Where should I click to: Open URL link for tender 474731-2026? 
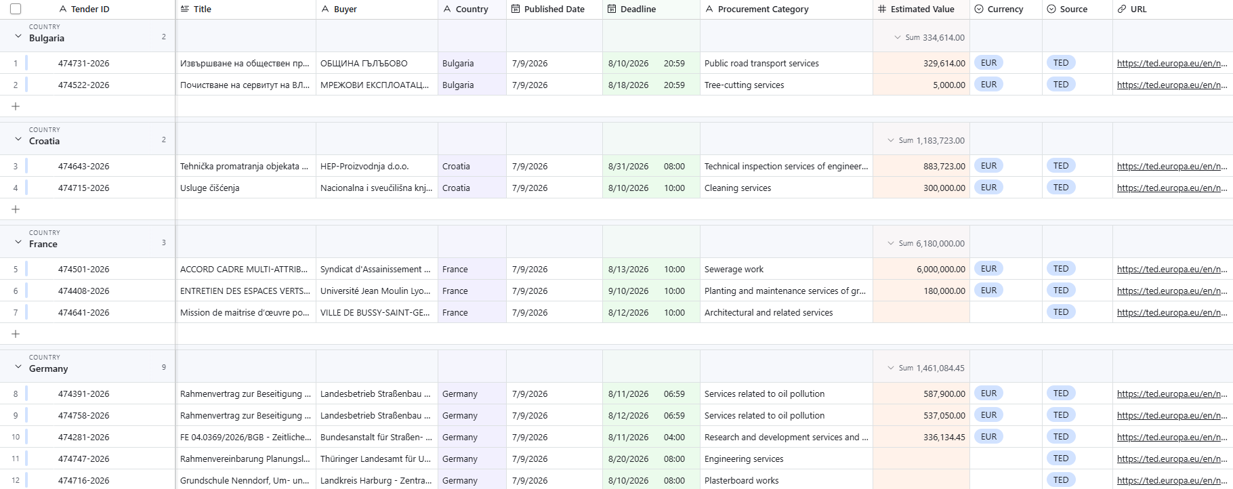pyautogui.click(x=1172, y=64)
